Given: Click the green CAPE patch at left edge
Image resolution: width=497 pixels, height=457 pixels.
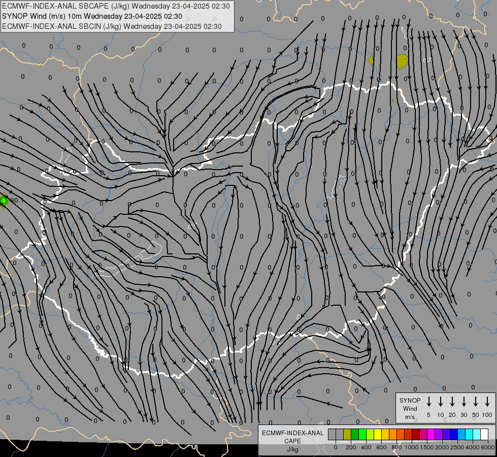Looking at the screenshot, I should tap(4, 201).
